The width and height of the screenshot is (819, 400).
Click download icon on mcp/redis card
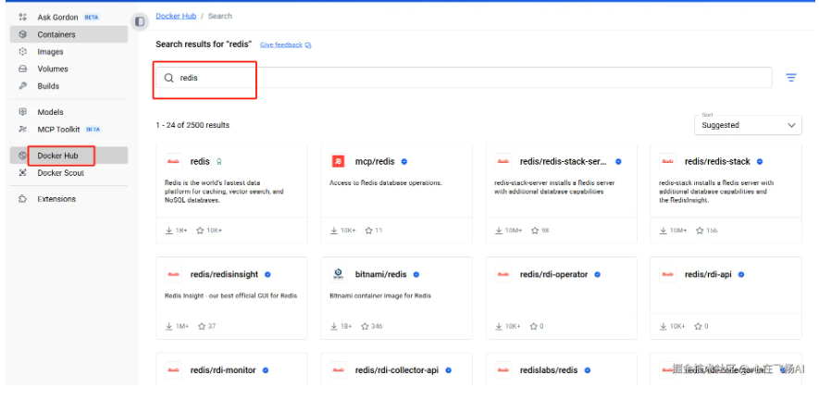334,230
